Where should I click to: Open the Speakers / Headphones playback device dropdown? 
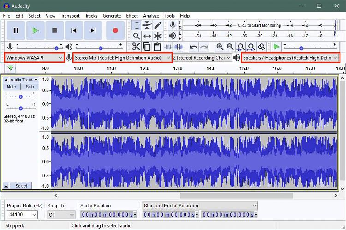pos(290,58)
